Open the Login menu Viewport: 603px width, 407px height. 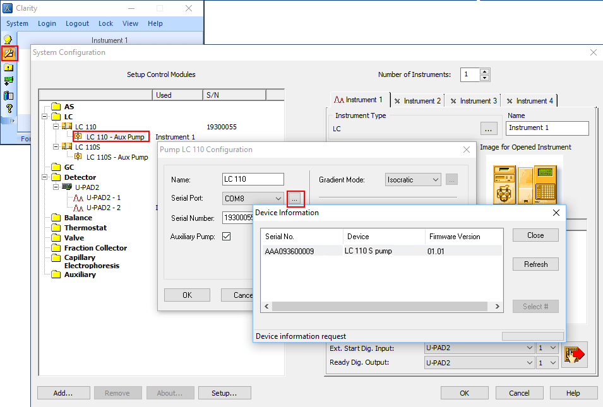(47, 23)
